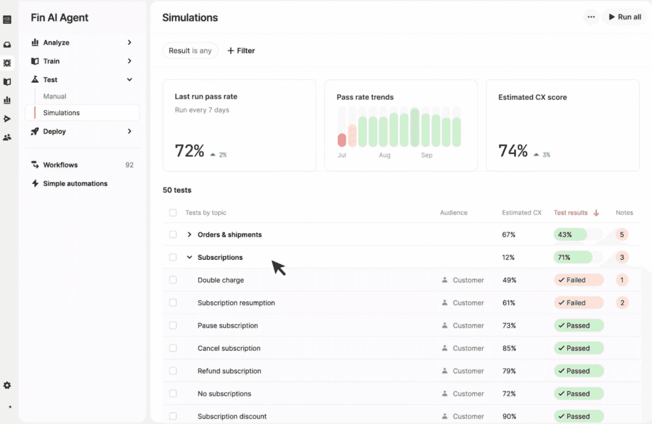Add a new Filter

[241, 51]
